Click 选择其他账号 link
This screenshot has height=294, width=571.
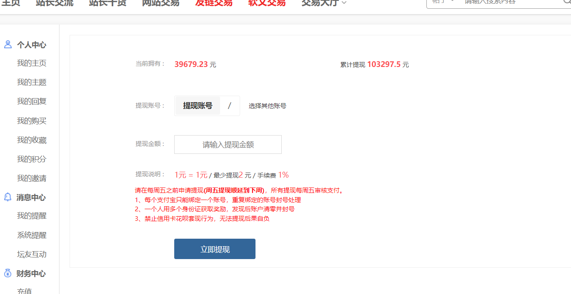268,106
